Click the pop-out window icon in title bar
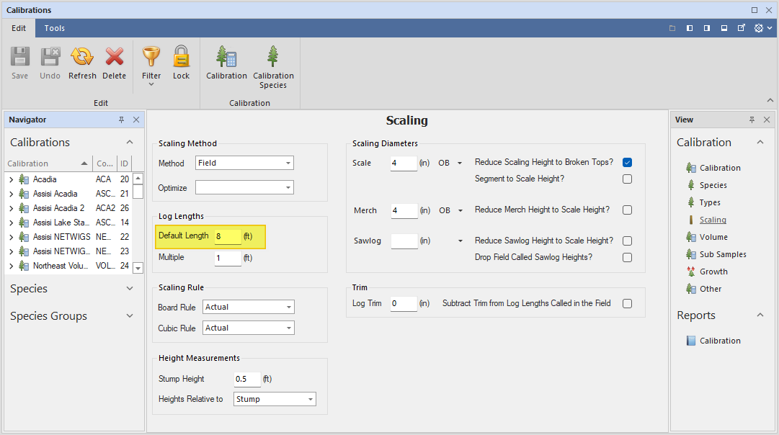779x435 pixels. (x=742, y=28)
